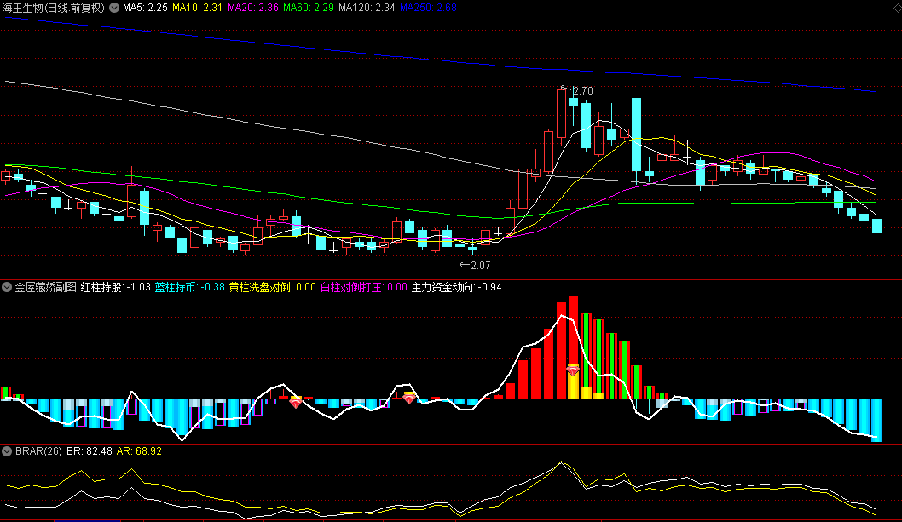Select the MA60: 2.29 label
Screen dimensions: 902x522
(309, 8)
